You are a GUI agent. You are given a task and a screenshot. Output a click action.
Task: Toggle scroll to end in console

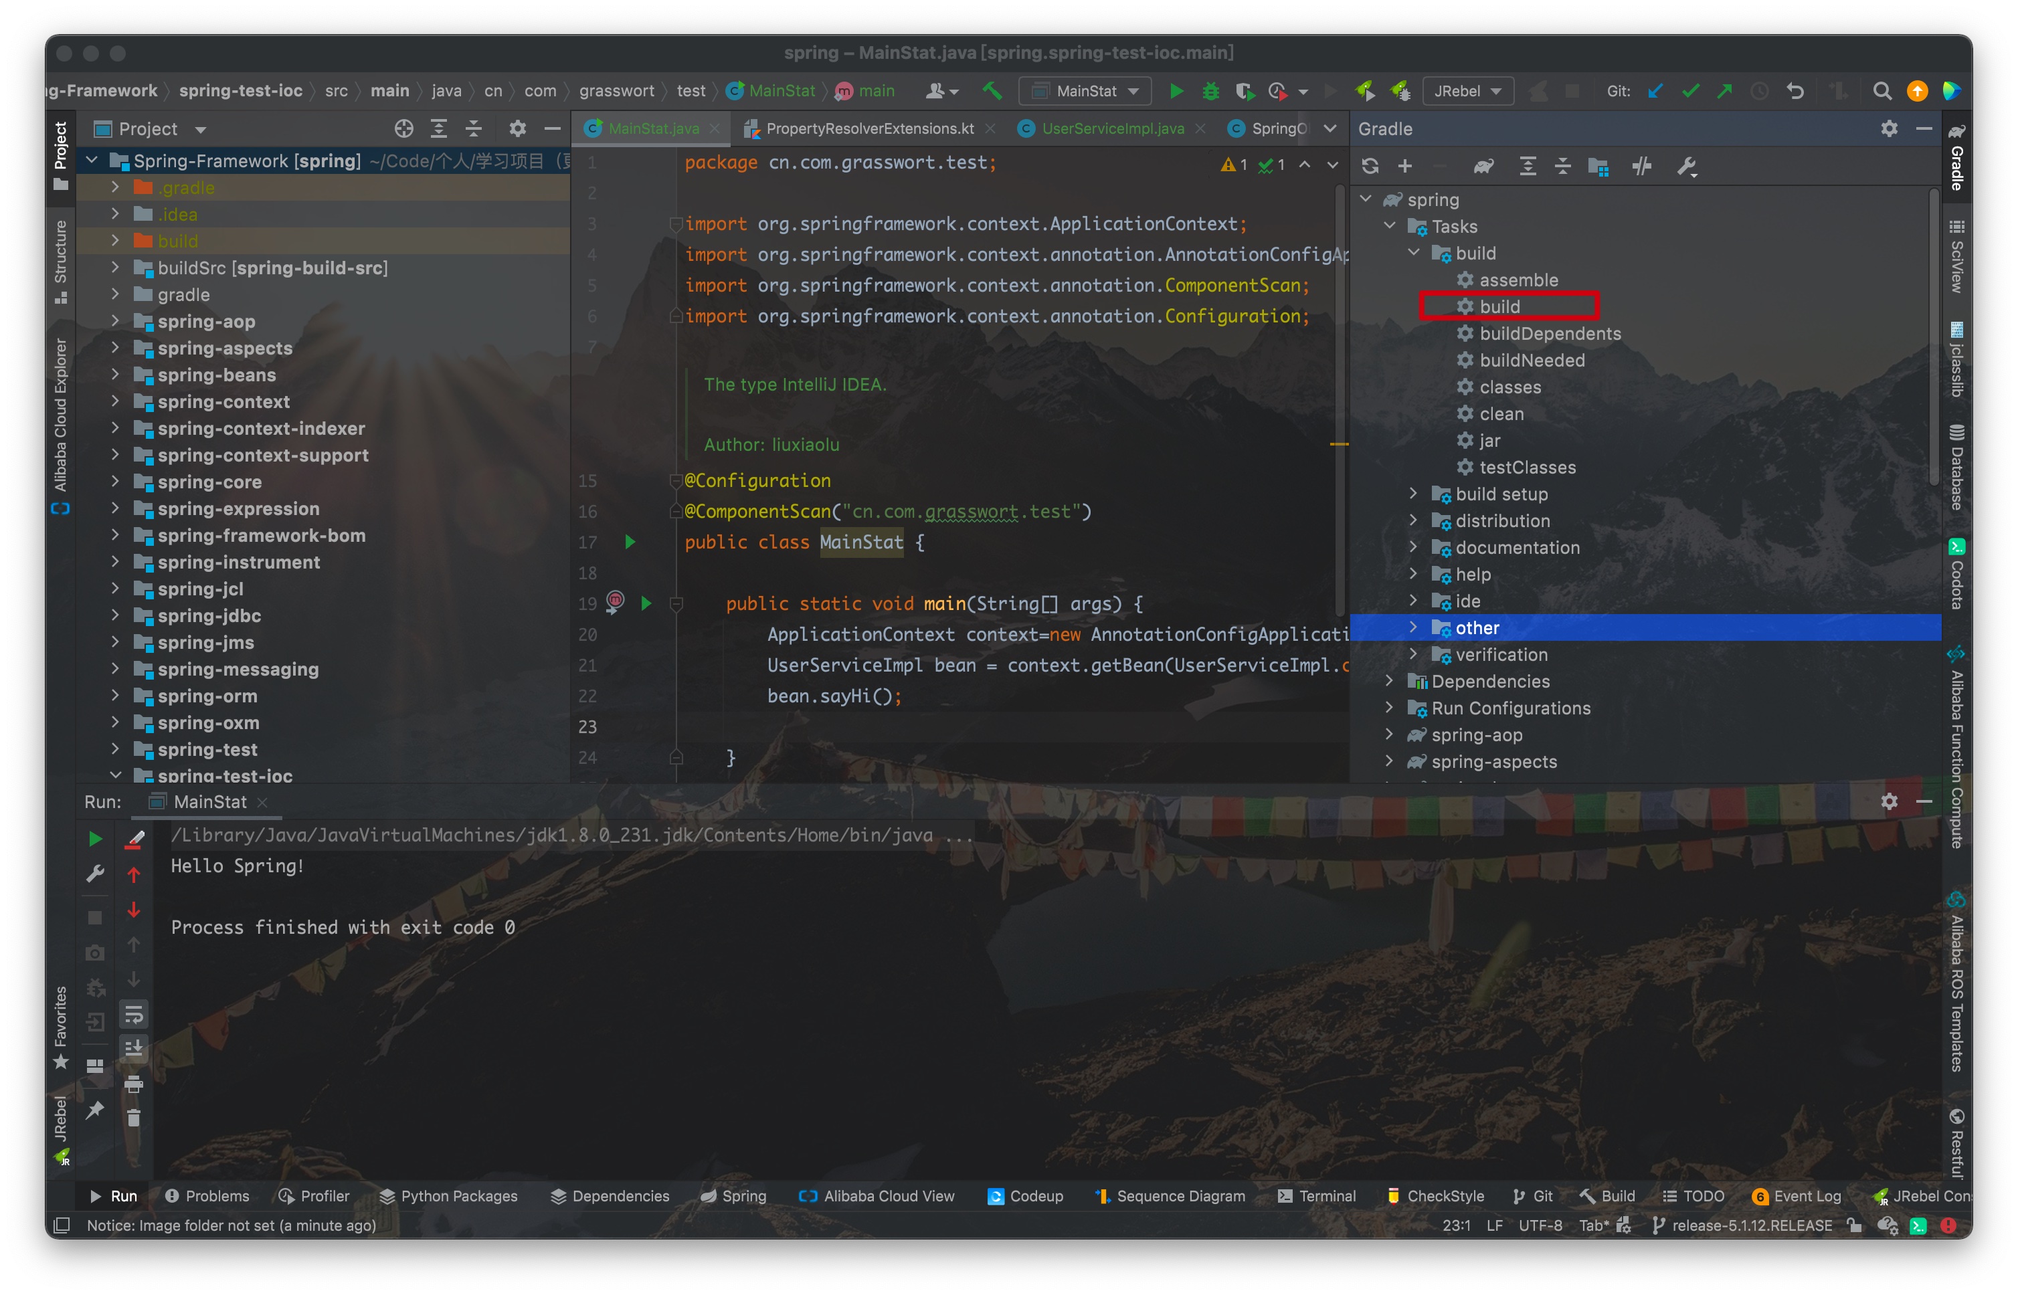pyautogui.click(x=134, y=1049)
